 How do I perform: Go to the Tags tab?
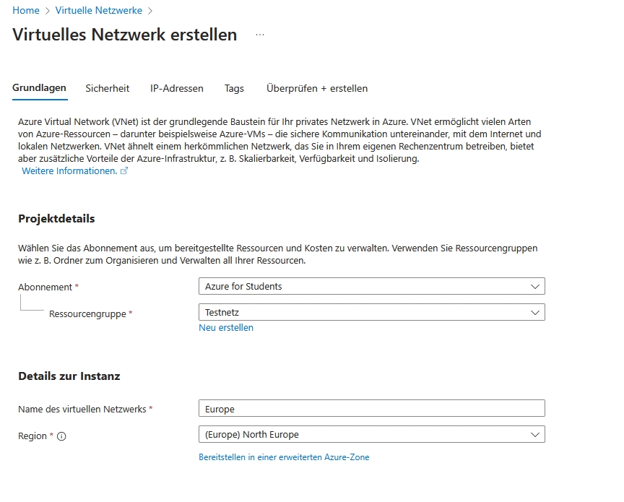tap(234, 88)
